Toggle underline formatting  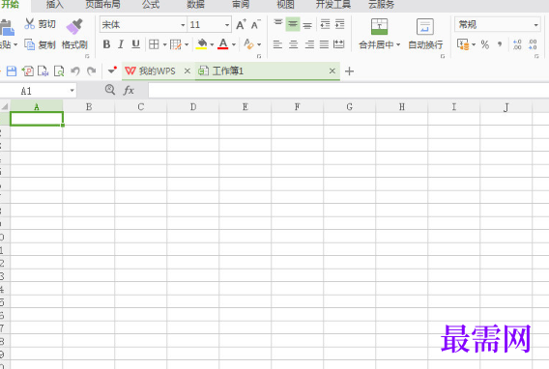click(x=136, y=44)
